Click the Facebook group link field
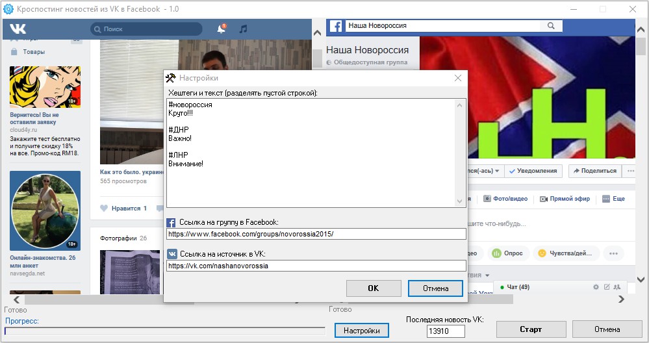 (316, 234)
